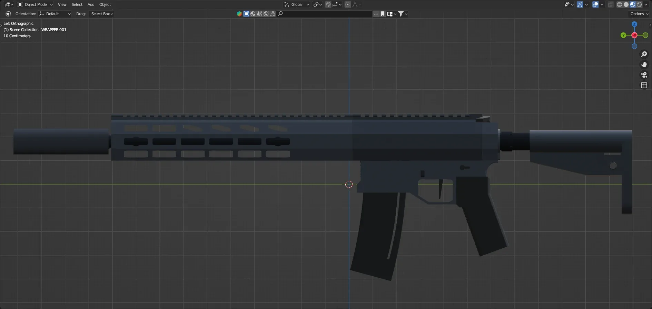
Task: Open the Object menu
Action: point(105,4)
